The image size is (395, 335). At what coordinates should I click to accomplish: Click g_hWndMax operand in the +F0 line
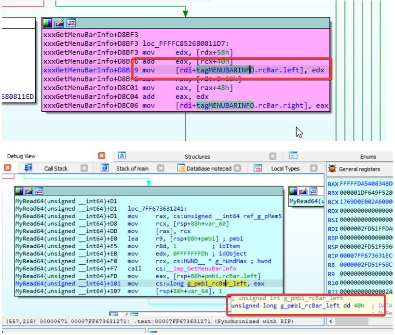click(x=231, y=261)
